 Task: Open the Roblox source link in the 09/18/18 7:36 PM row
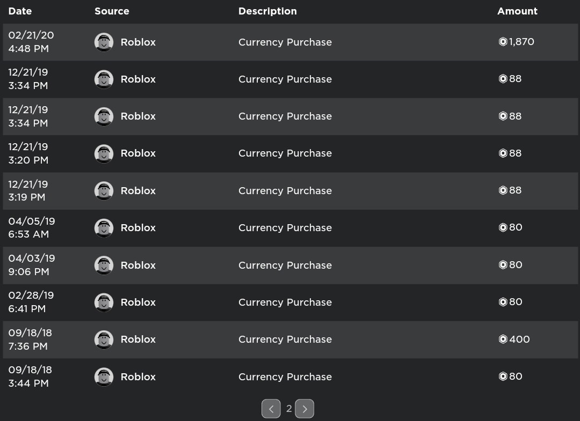point(138,339)
